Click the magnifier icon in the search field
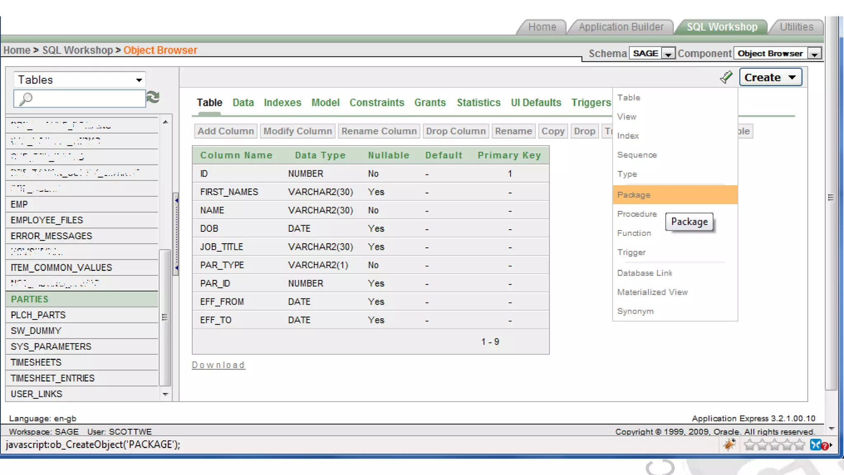 click(26, 99)
